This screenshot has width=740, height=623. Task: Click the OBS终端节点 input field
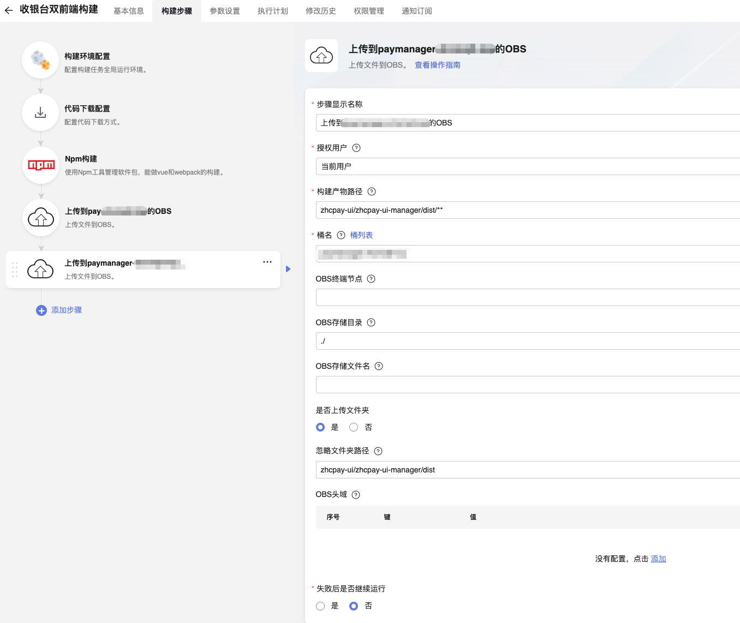click(x=528, y=297)
